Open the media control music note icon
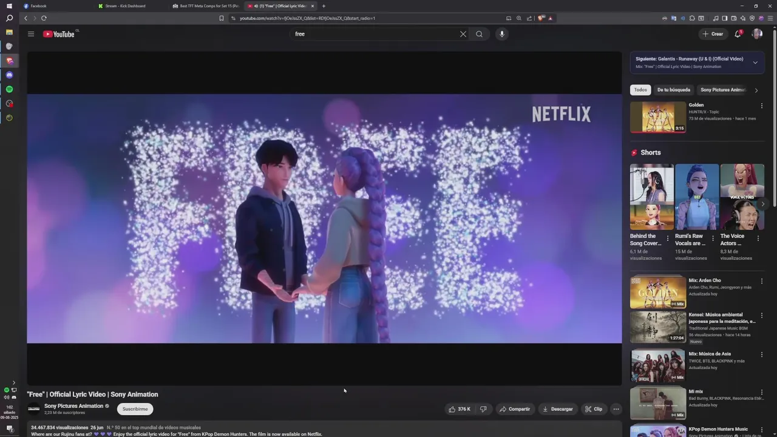 (716, 18)
